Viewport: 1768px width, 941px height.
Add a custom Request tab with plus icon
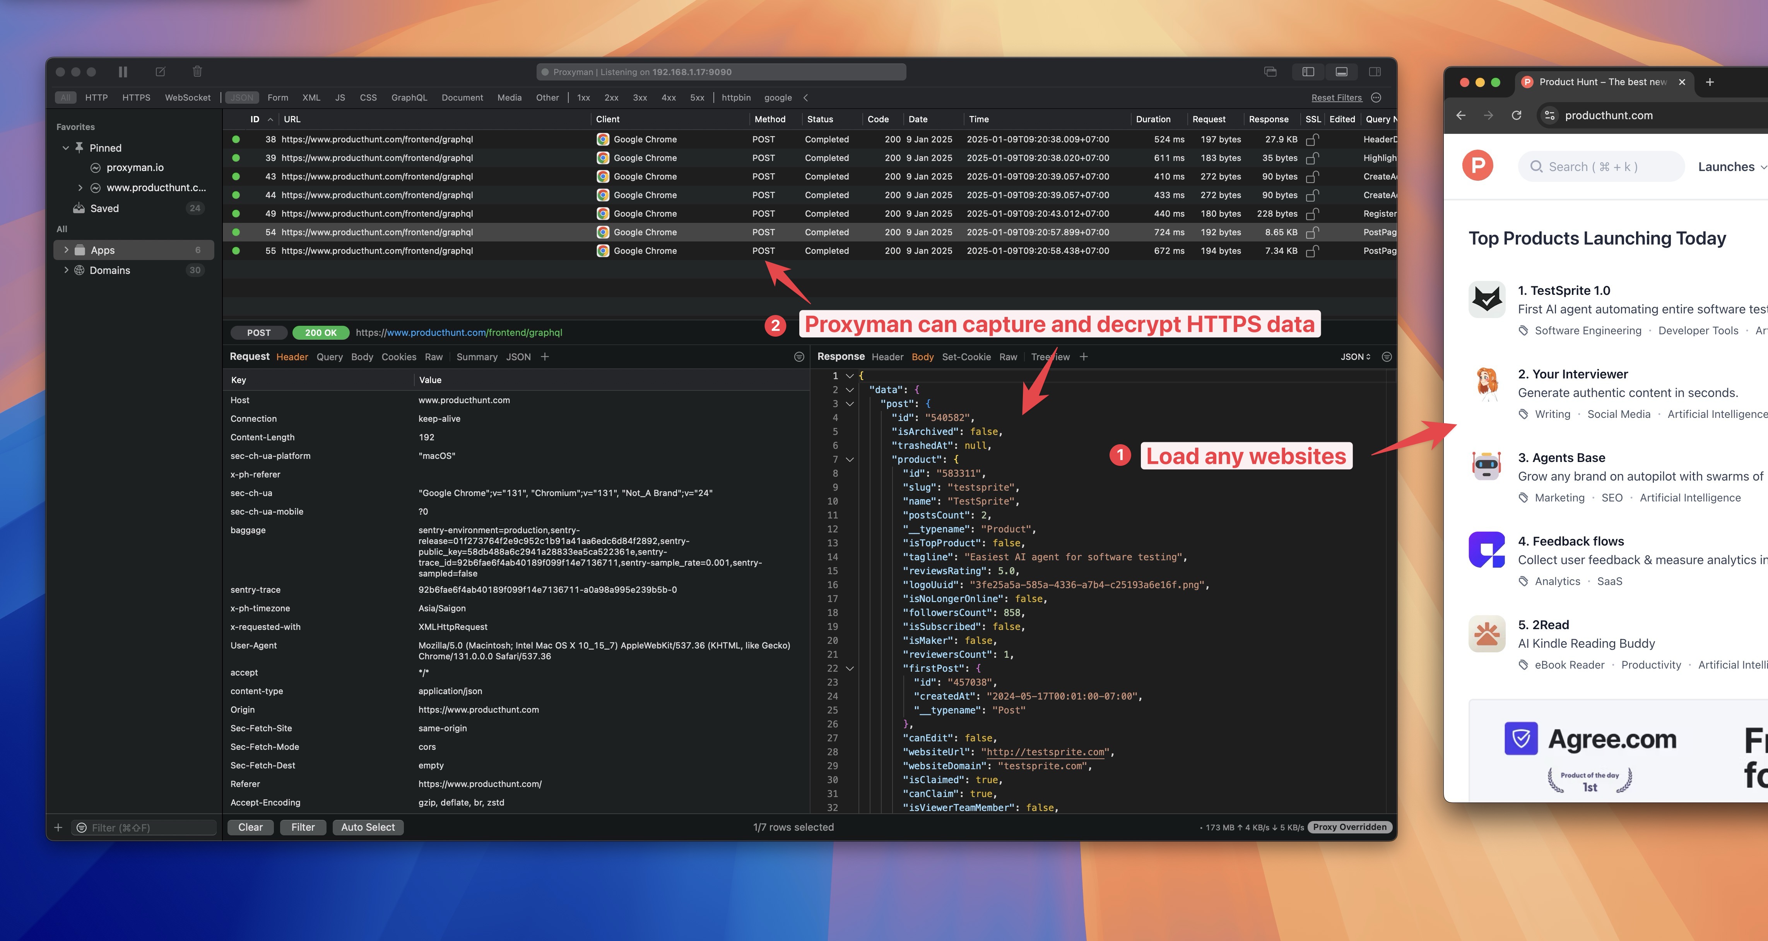[x=544, y=357]
